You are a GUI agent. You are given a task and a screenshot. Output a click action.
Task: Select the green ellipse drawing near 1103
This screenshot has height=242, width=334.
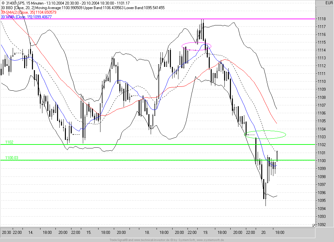click(266, 134)
